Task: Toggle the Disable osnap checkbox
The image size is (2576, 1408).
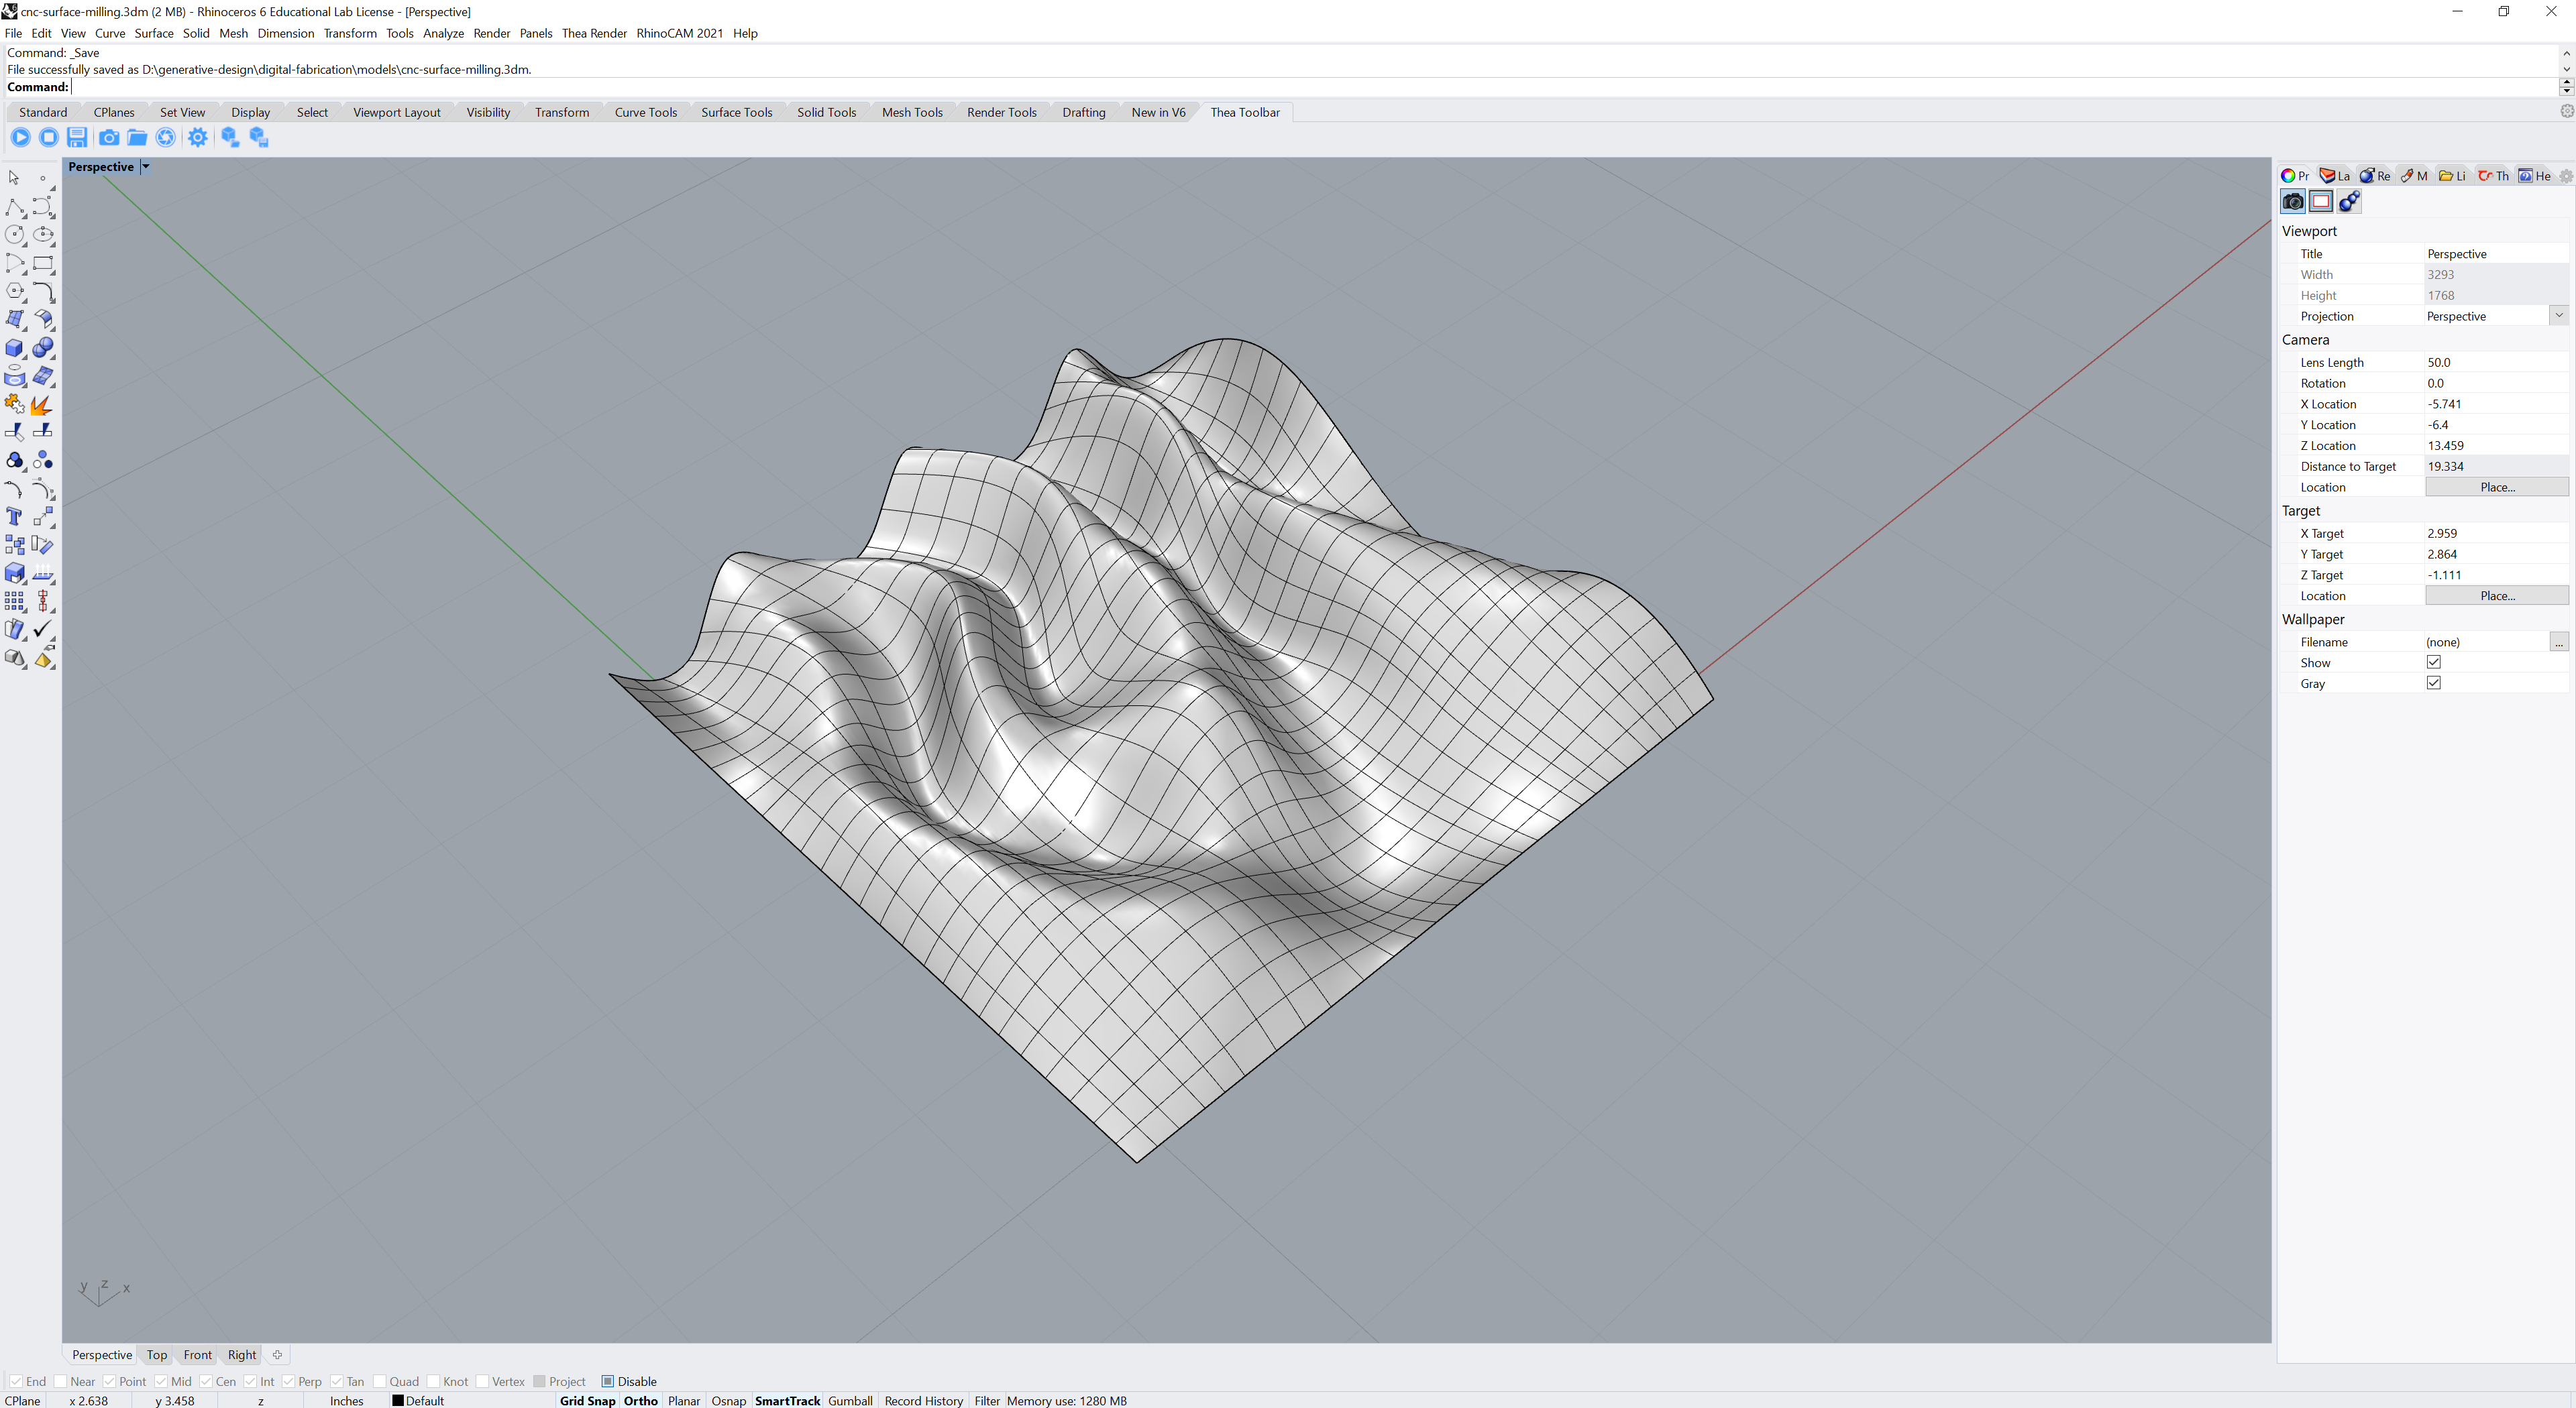Action: (607, 1381)
